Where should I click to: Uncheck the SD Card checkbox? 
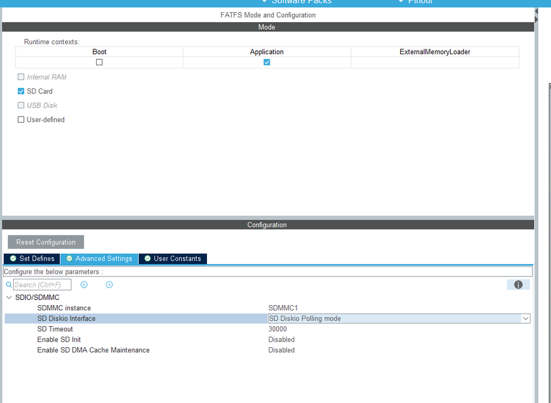[x=21, y=91]
